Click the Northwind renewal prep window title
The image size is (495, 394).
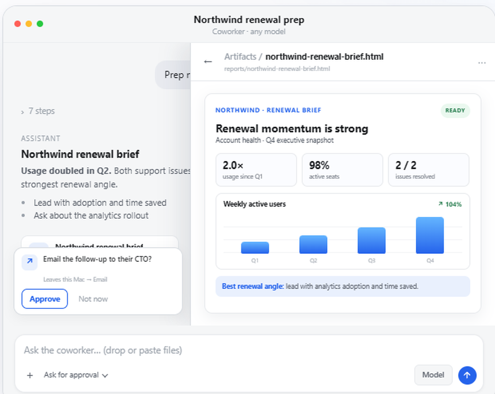[x=249, y=20]
